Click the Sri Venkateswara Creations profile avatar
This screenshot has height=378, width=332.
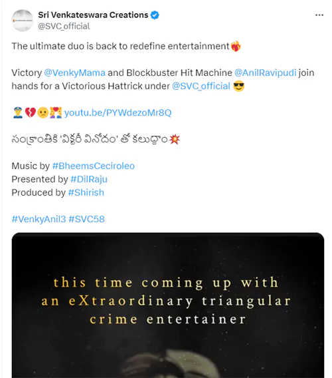23,21
